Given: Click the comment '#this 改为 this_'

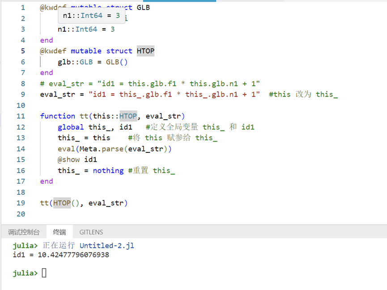Looking at the screenshot, I should coord(303,94).
